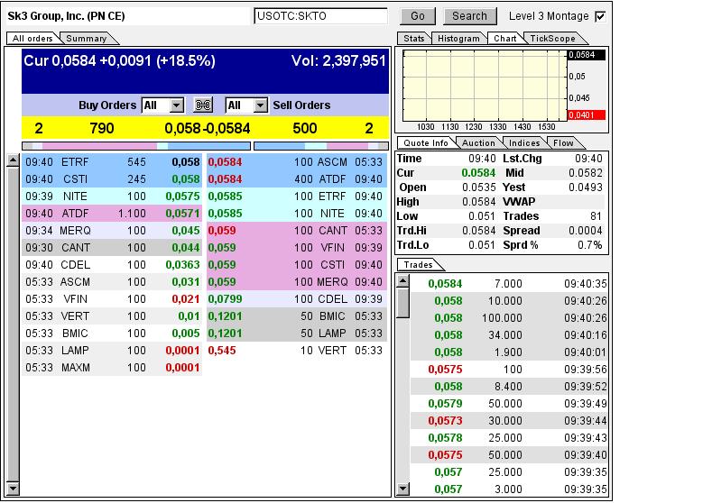Click the Search button
The image size is (712, 503).
(469, 16)
